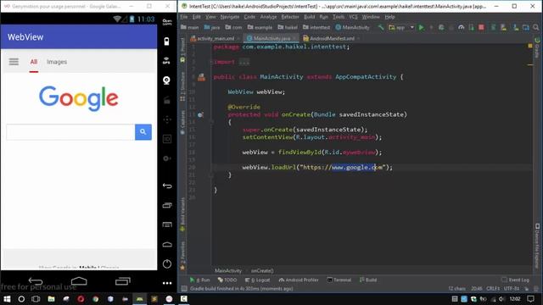The image size is (543, 305).
Task: Click File Explorer taskbar icon
Action: coord(51,299)
